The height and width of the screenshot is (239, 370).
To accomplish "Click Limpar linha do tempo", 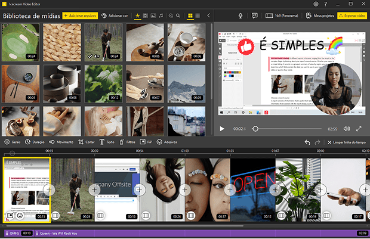I will pyautogui.click(x=347, y=142).
